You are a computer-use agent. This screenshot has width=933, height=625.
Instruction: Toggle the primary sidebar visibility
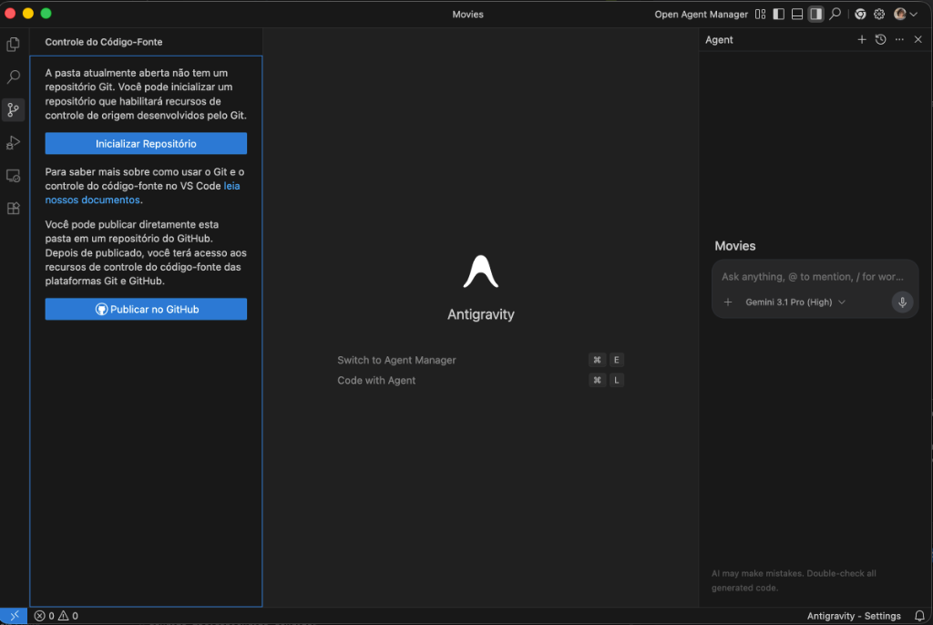pos(778,15)
